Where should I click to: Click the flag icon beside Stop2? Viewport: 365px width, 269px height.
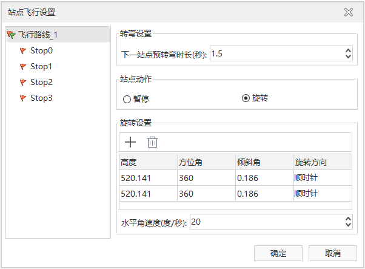(x=23, y=83)
